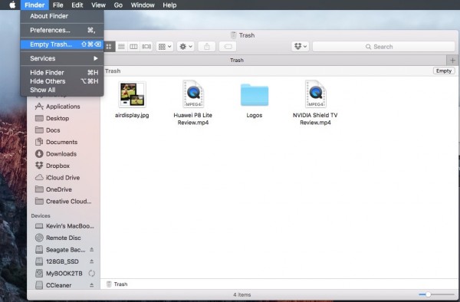Choose Hide Others menu item

click(62, 81)
